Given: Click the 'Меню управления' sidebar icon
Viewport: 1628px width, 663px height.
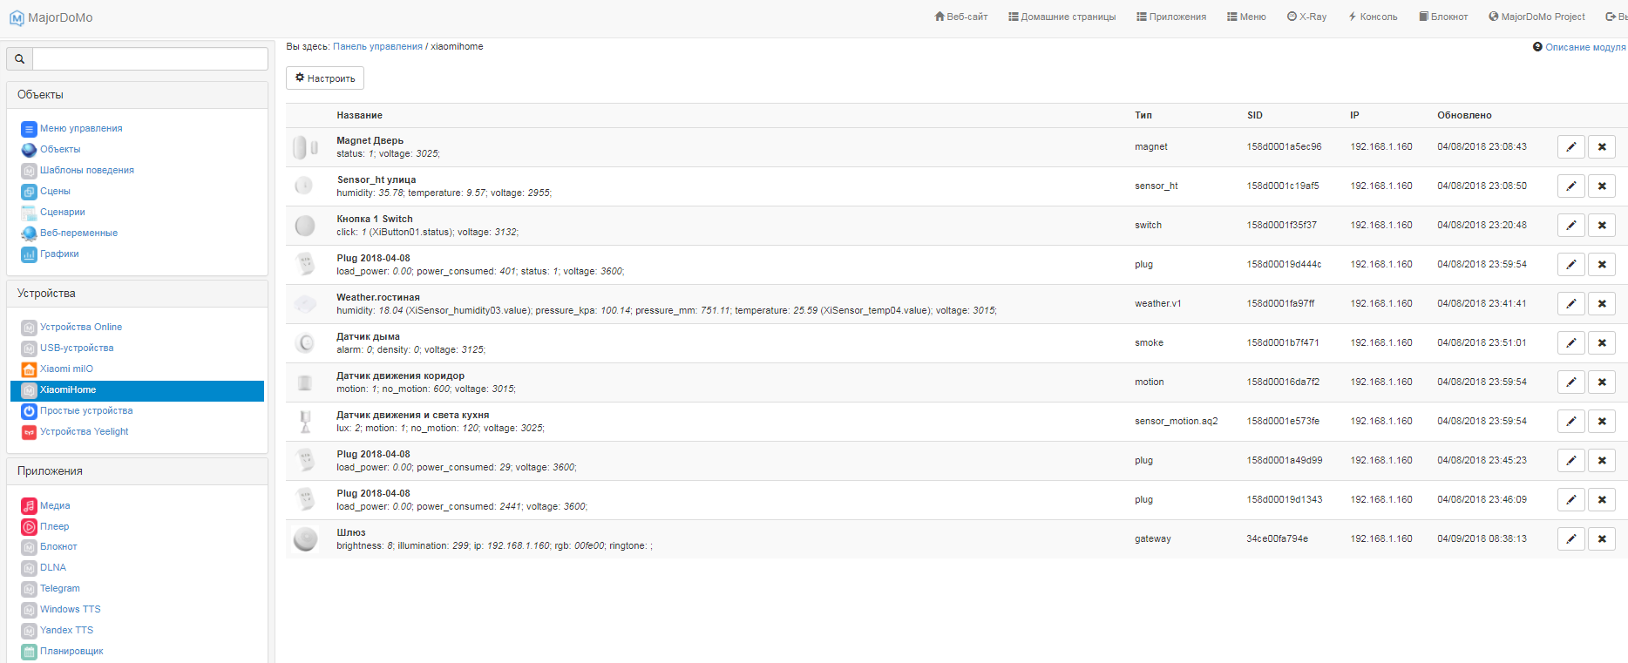Looking at the screenshot, I should pos(29,129).
